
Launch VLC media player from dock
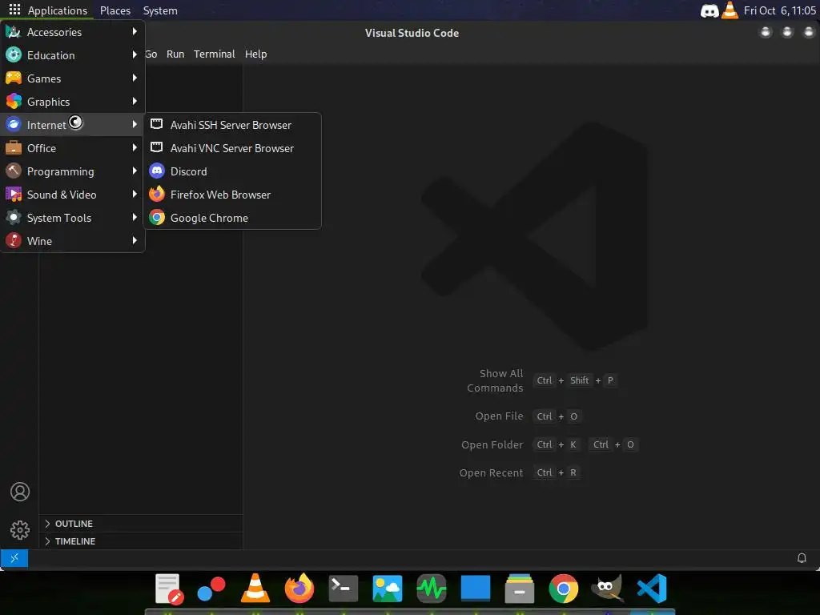[255, 589]
